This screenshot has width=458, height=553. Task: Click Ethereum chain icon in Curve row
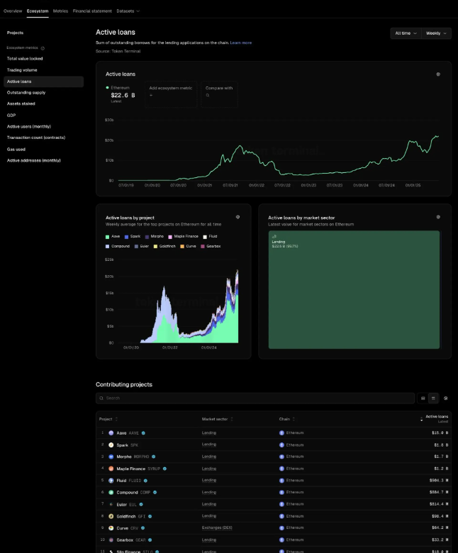pyautogui.click(x=281, y=528)
